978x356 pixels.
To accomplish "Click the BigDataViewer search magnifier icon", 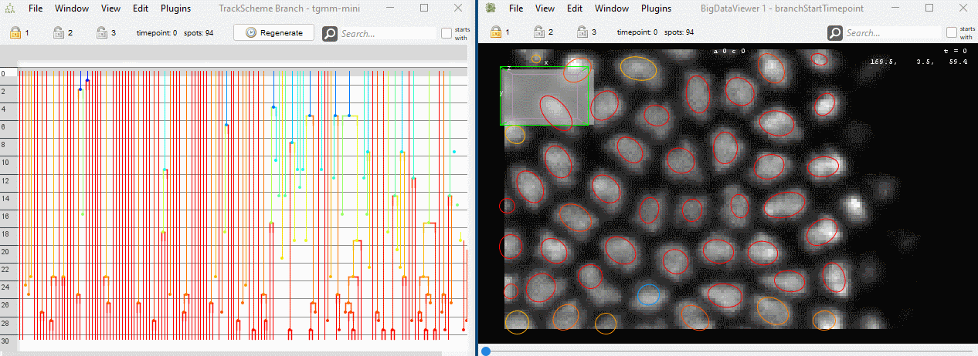I will (x=835, y=33).
